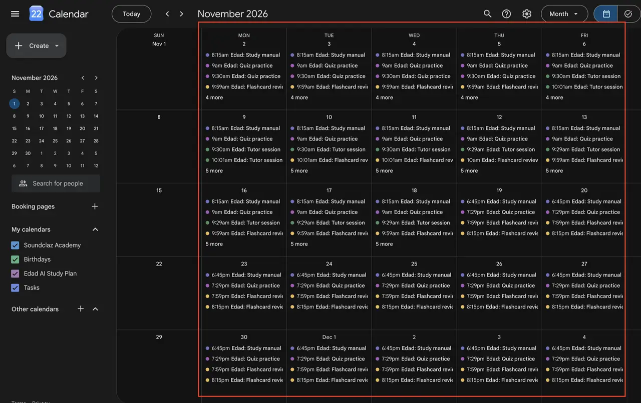Click the November 2026 header title
This screenshot has width=641, height=403.
tap(233, 14)
